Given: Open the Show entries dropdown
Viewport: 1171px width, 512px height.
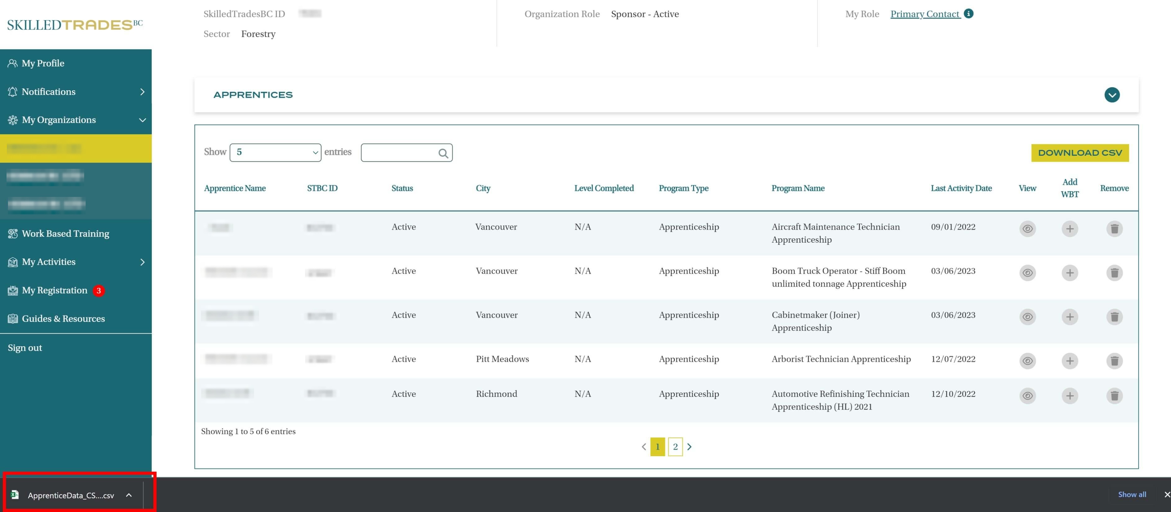Looking at the screenshot, I should [276, 152].
